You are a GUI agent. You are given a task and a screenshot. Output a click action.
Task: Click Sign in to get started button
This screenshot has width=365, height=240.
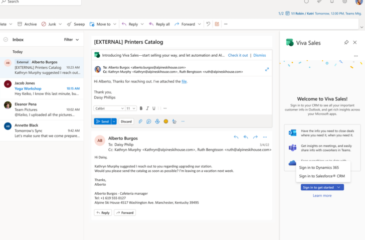coord(322,187)
